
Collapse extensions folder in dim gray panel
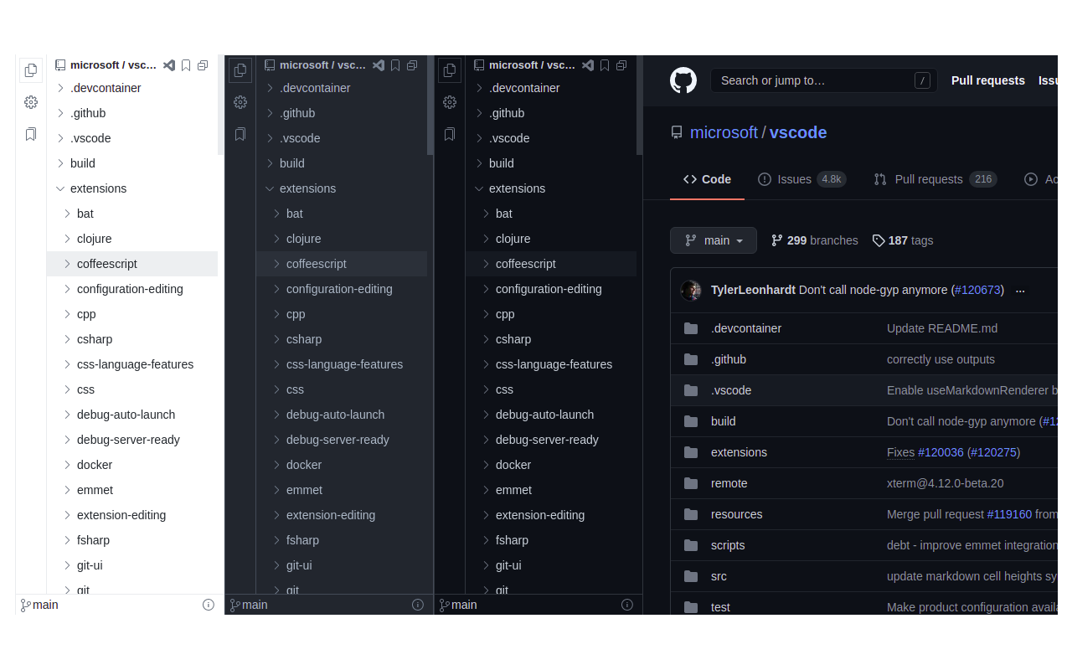[270, 188]
